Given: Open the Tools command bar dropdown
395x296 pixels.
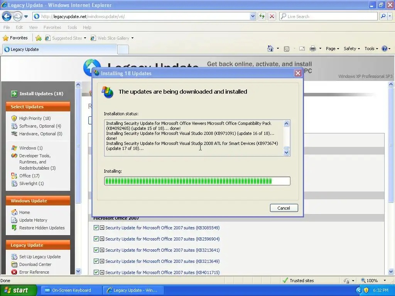Looking at the screenshot, I should tap(371, 49).
